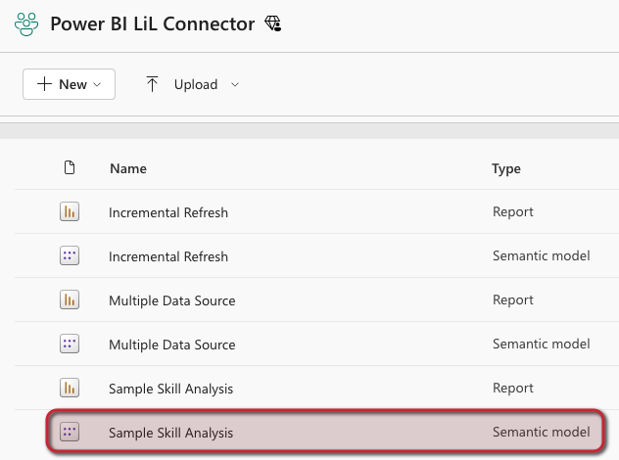This screenshot has height=460, width=619.
Task: Click Report type cell of Multiple Data Source
Action: [x=513, y=300]
